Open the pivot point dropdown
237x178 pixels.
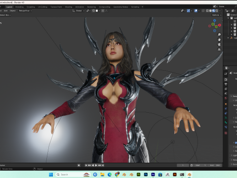pyautogui.click(x=88, y=11)
